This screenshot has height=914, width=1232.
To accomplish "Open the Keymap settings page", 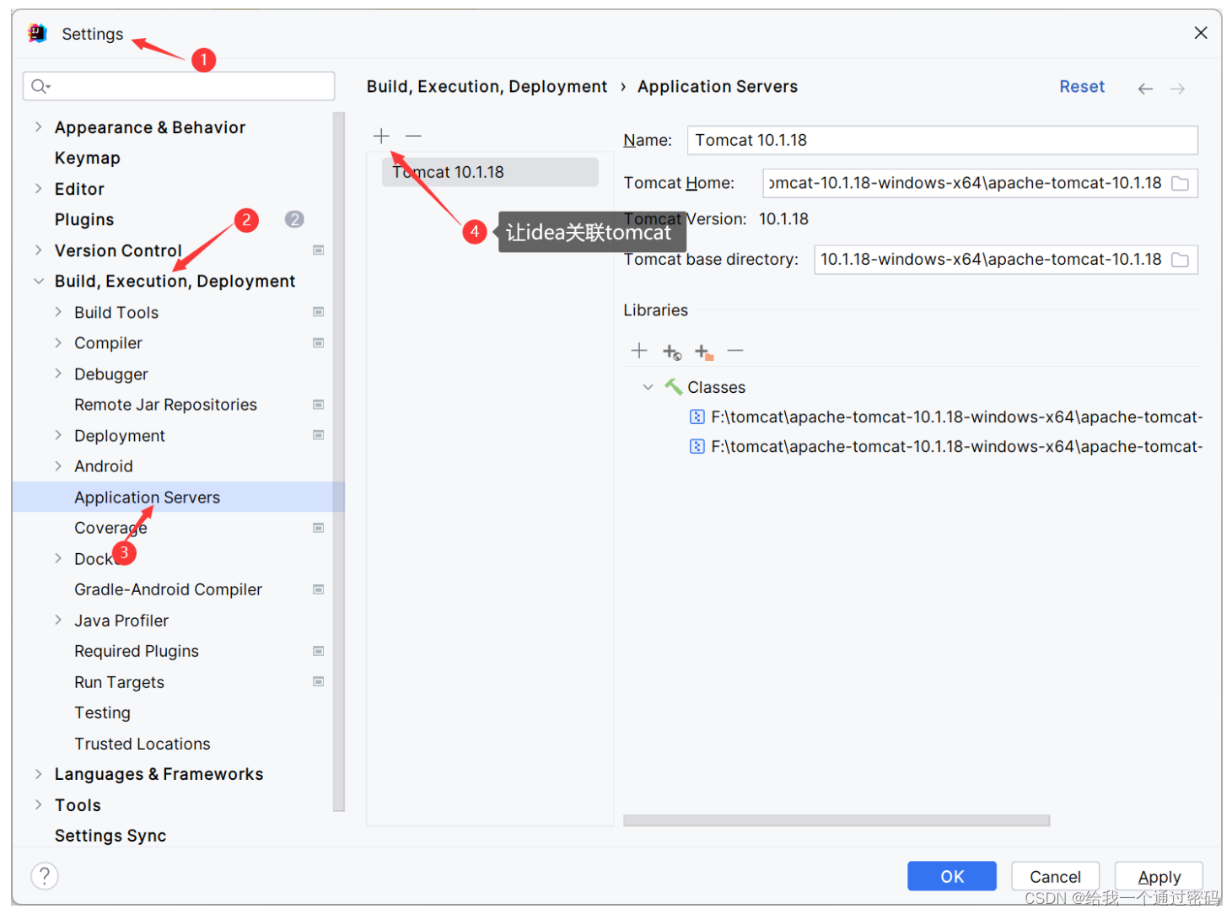I will point(88,159).
